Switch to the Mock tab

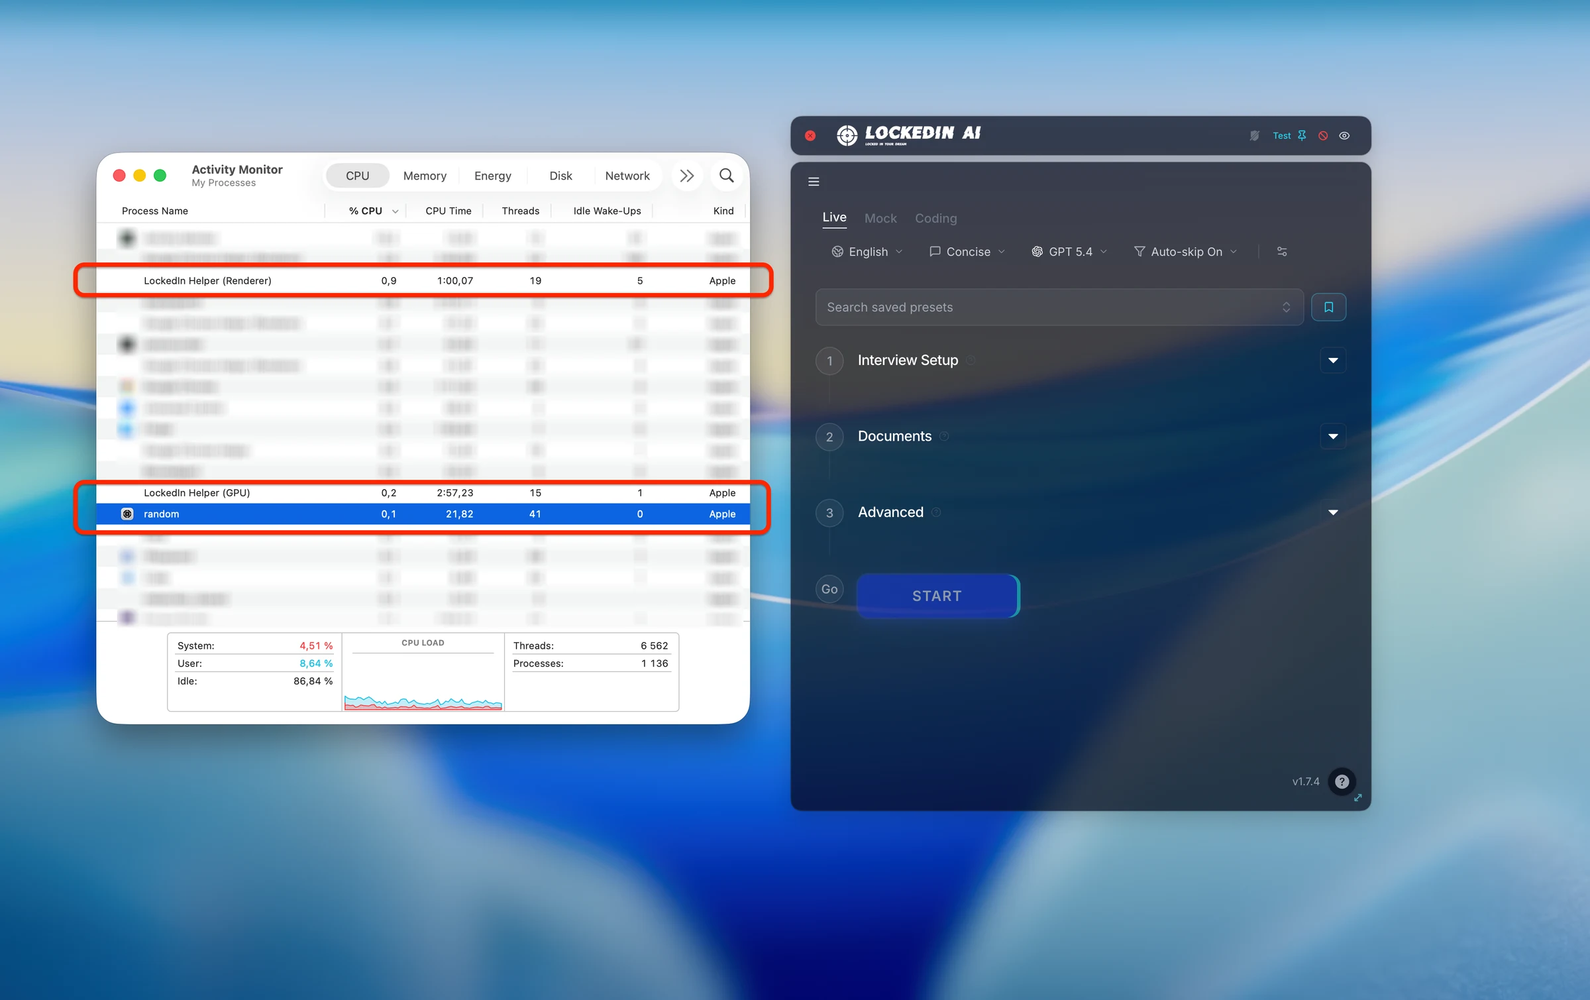click(x=880, y=218)
